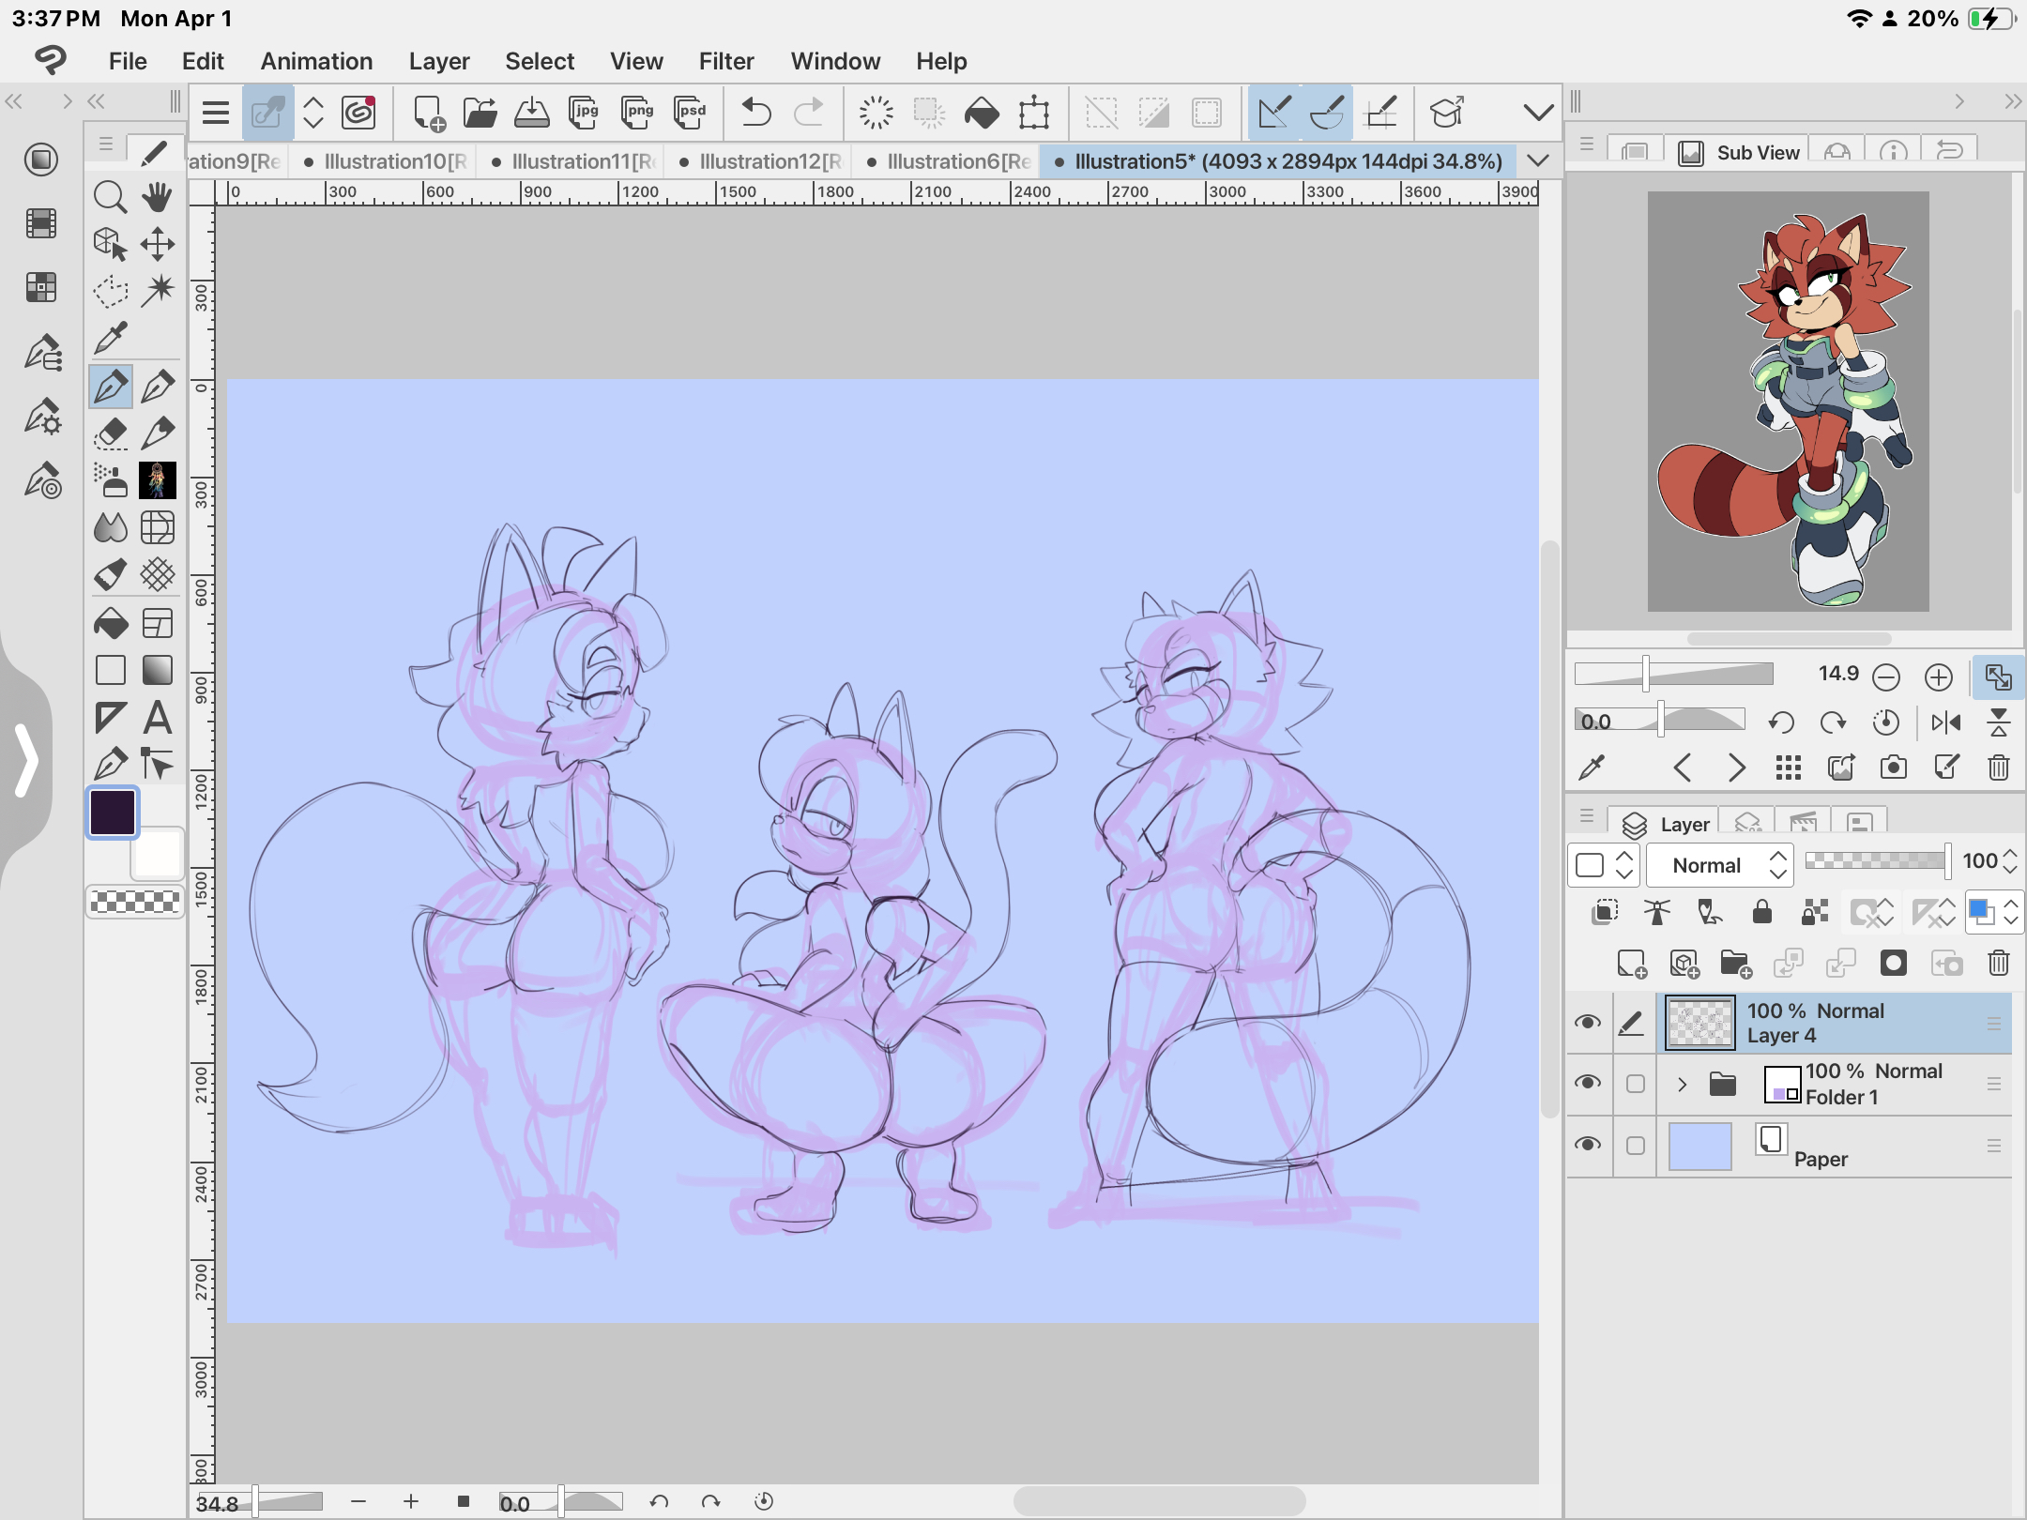Click the Undo arrow in command bar

tap(755, 113)
